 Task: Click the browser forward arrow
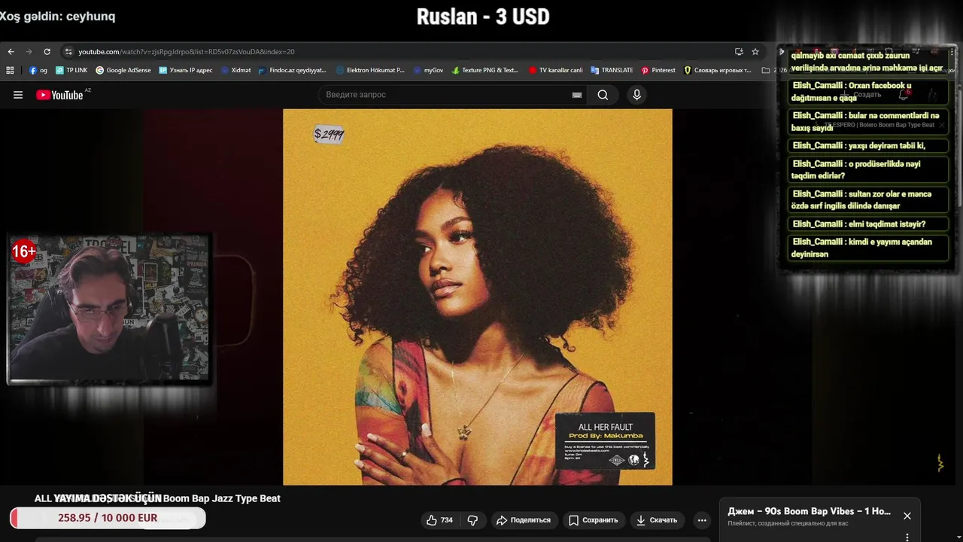[x=29, y=52]
